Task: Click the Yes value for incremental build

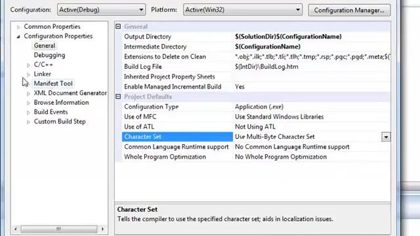Action: pyautogui.click(x=240, y=87)
